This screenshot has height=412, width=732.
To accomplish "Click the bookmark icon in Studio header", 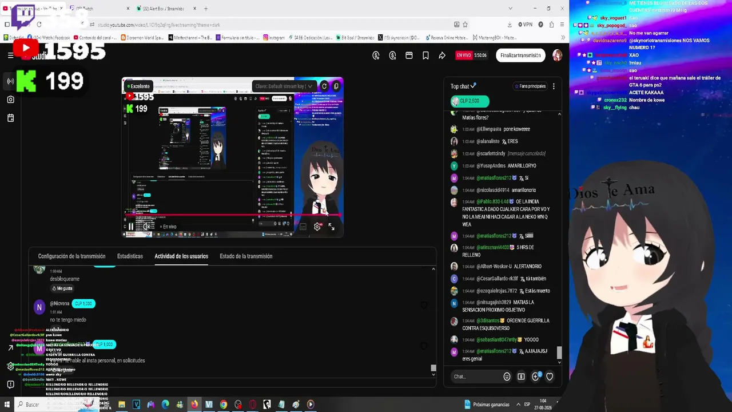I will pos(425,56).
